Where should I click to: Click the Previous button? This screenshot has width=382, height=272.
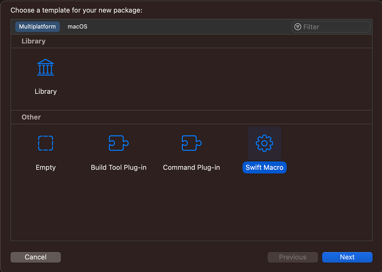pyautogui.click(x=293, y=257)
